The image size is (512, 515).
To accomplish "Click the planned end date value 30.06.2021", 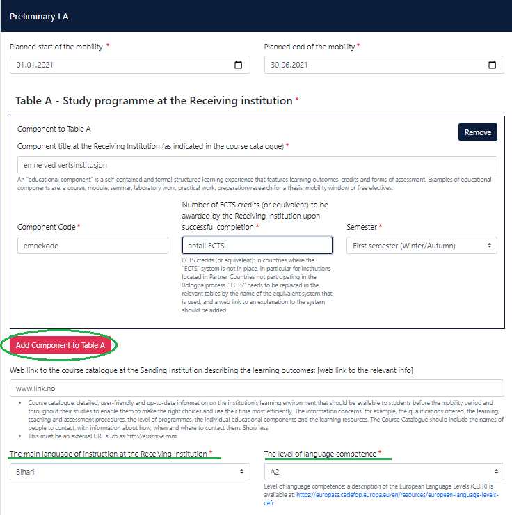I will pyautogui.click(x=289, y=65).
